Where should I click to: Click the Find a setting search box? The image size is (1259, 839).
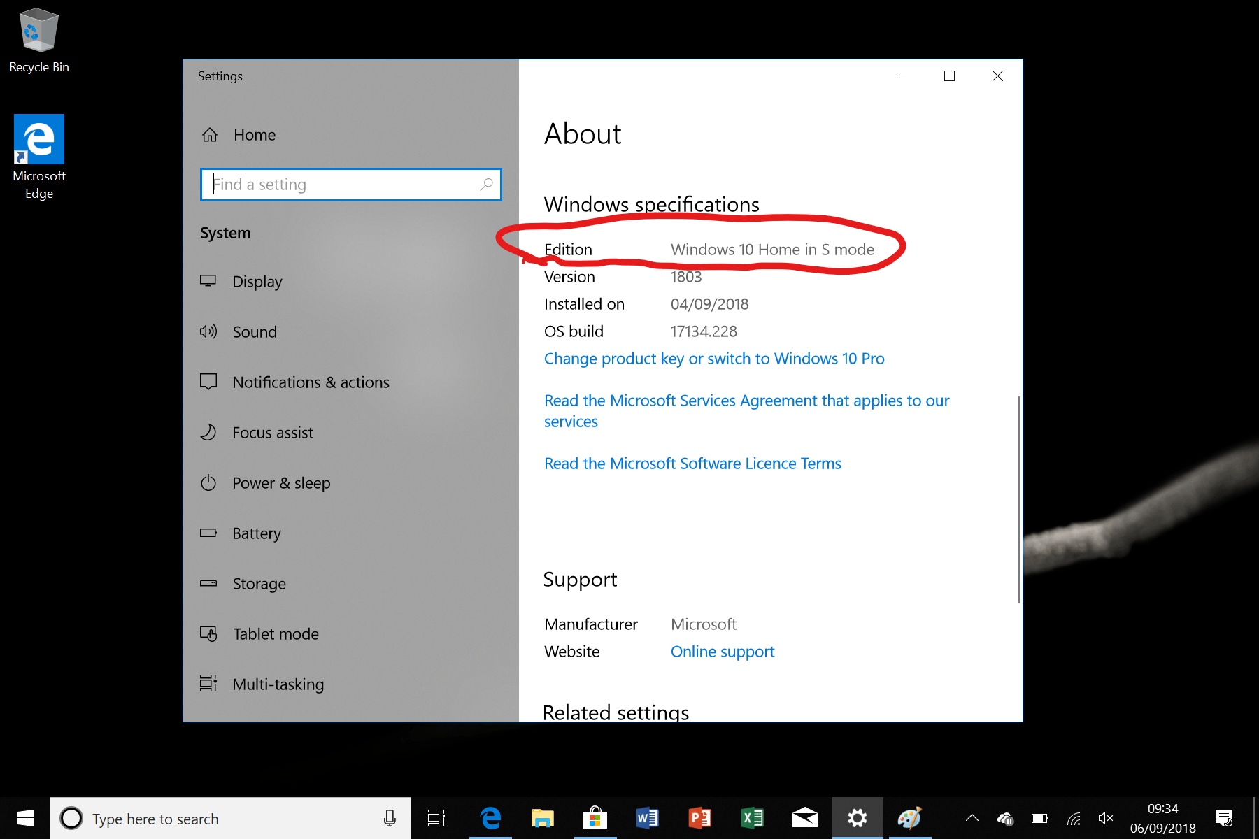[x=351, y=185]
